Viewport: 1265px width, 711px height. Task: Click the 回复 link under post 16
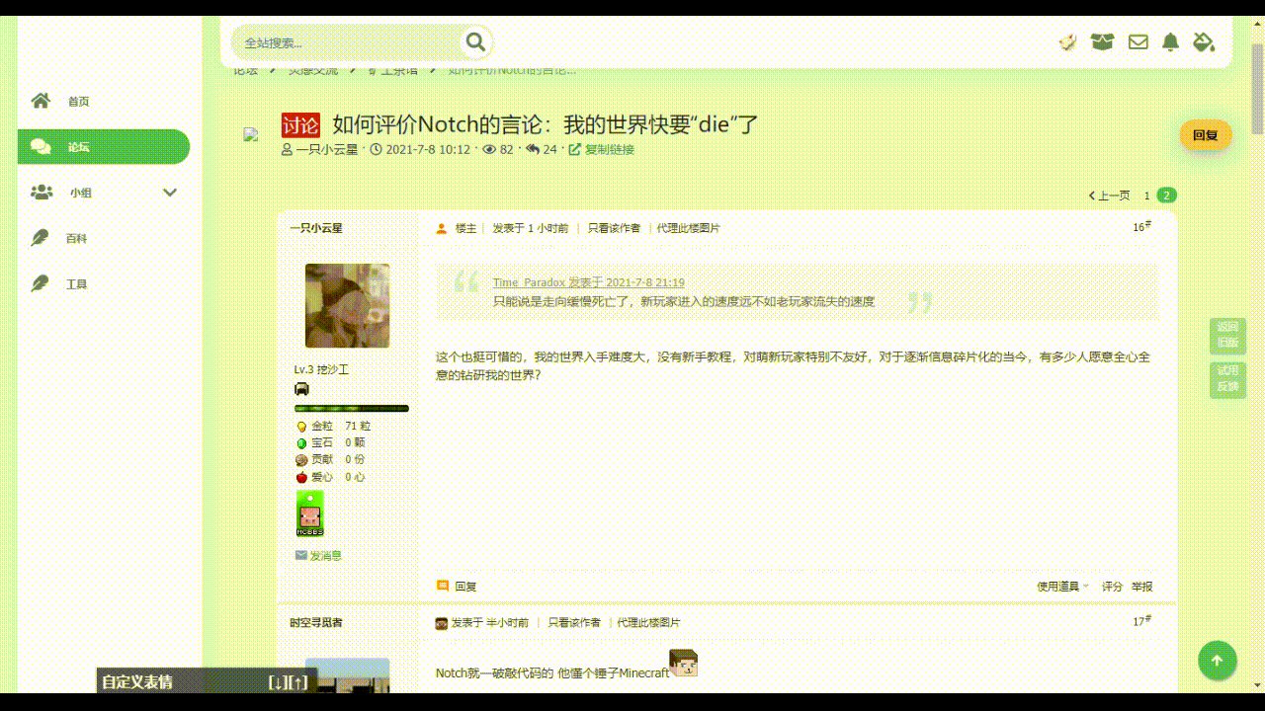tap(465, 587)
